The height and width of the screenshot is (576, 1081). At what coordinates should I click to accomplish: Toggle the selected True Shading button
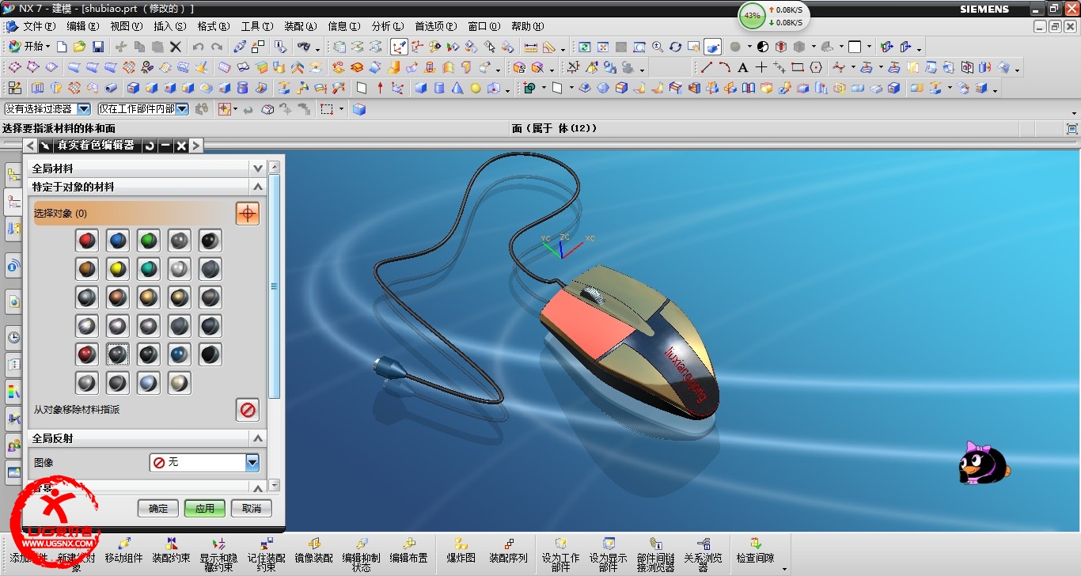(712, 47)
